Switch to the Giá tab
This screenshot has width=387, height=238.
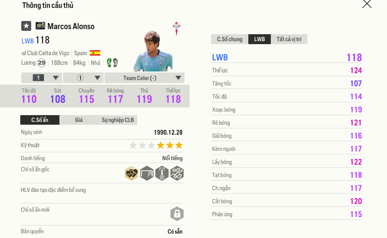click(79, 120)
